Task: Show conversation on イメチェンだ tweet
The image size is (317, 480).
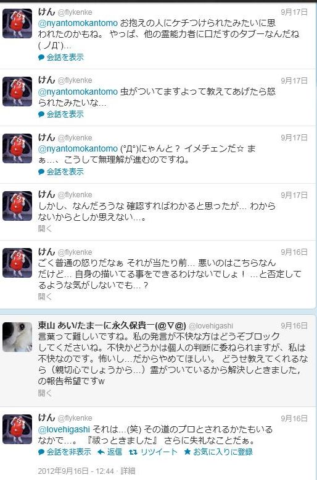Action: click(61, 172)
